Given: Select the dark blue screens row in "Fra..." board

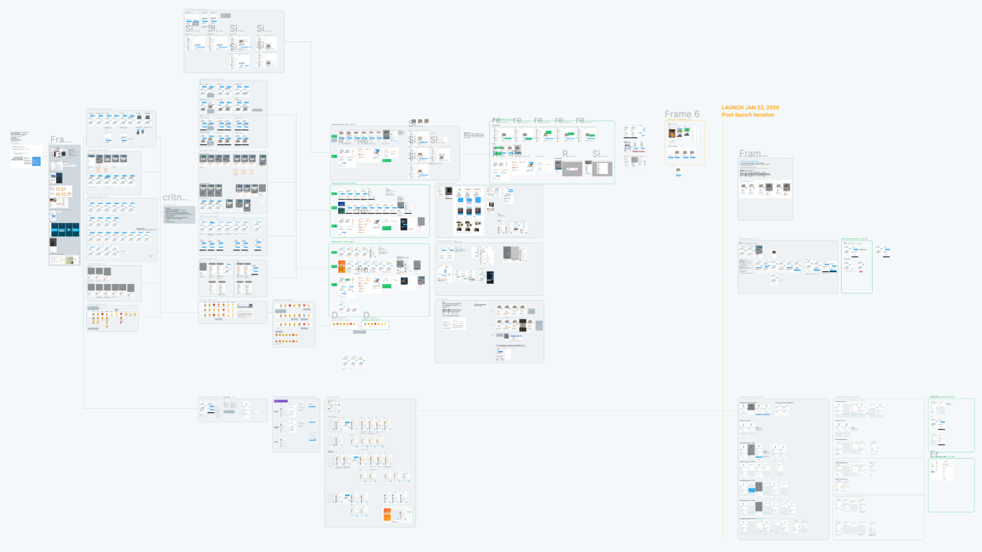Looking at the screenshot, I should click(x=65, y=231).
